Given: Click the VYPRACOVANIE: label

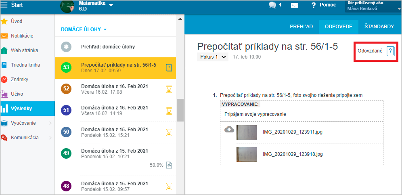Looking at the screenshot, I should point(241,105).
